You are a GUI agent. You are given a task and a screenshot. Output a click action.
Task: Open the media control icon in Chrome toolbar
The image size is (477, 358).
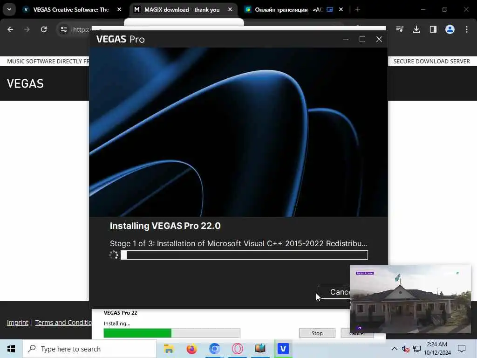pyautogui.click(x=400, y=29)
